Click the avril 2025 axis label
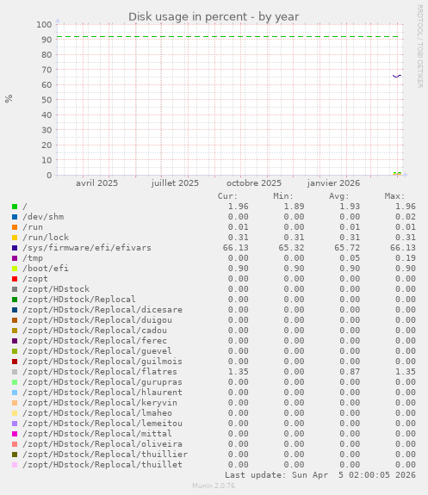 [x=96, y=183]
